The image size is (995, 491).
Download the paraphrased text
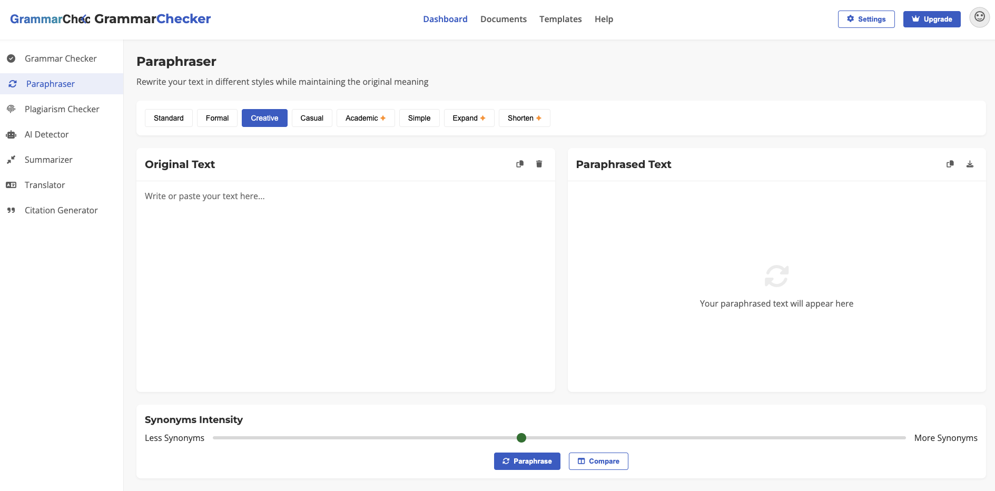pos(970,164)
